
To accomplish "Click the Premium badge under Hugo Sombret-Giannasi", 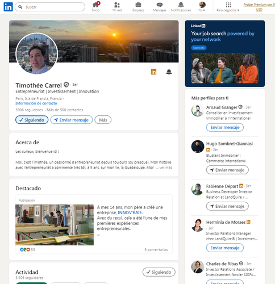I will click(208, 149).
